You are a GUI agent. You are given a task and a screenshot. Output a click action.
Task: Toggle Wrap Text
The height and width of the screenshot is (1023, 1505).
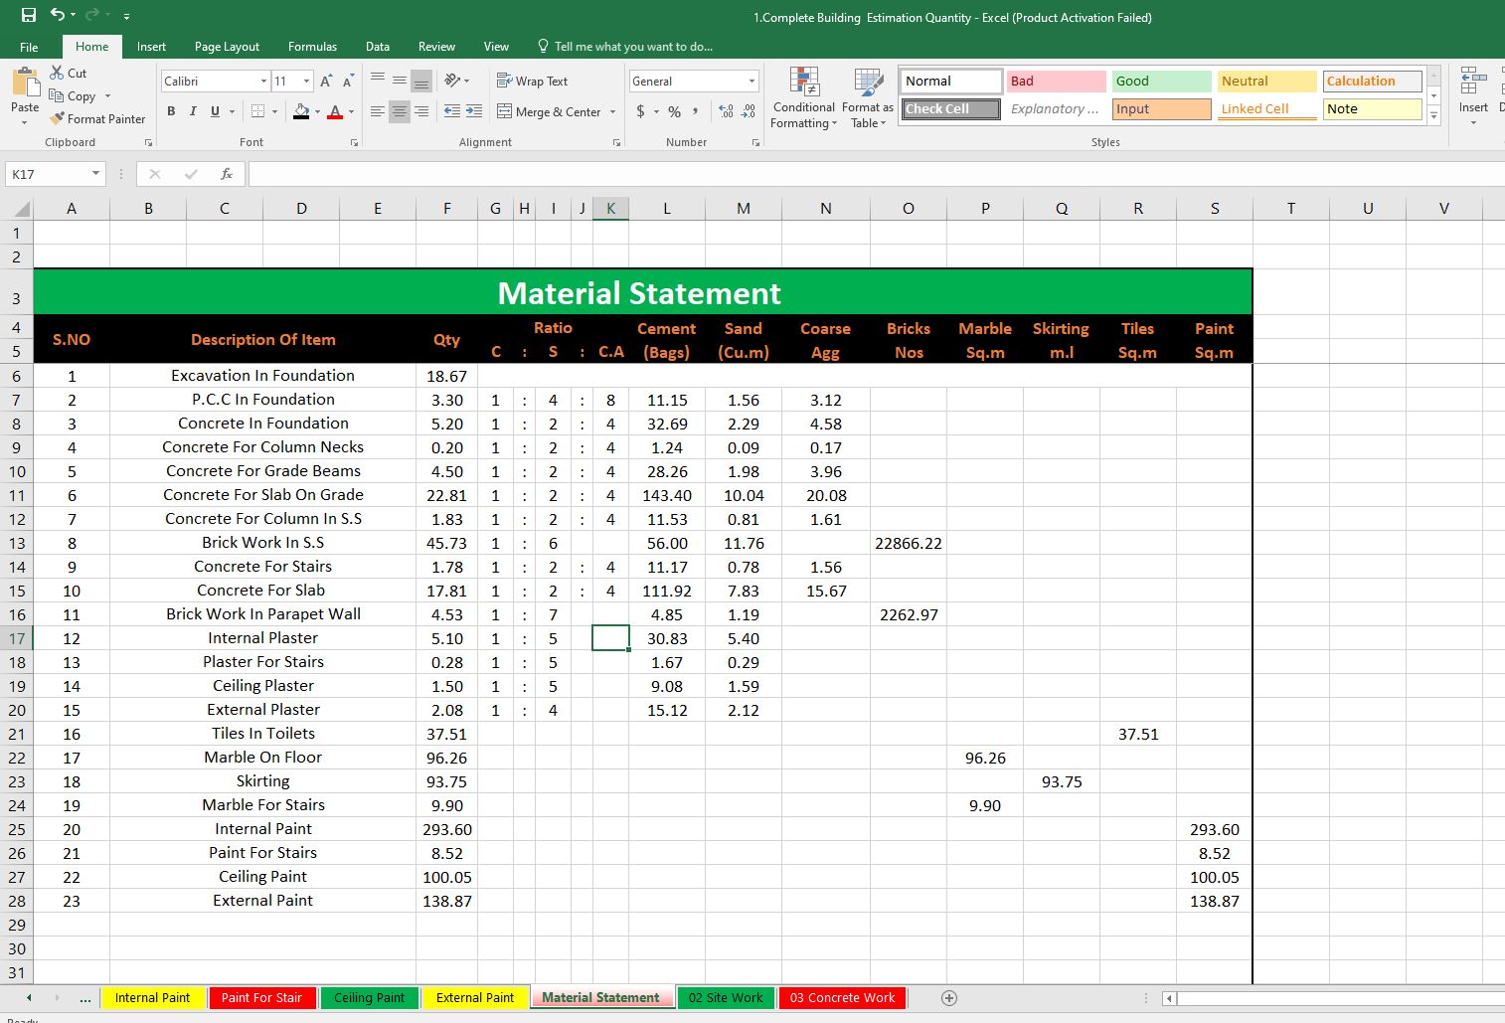pos(532,82)
